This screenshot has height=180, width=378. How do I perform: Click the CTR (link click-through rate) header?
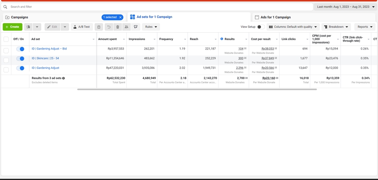point(353,39)
